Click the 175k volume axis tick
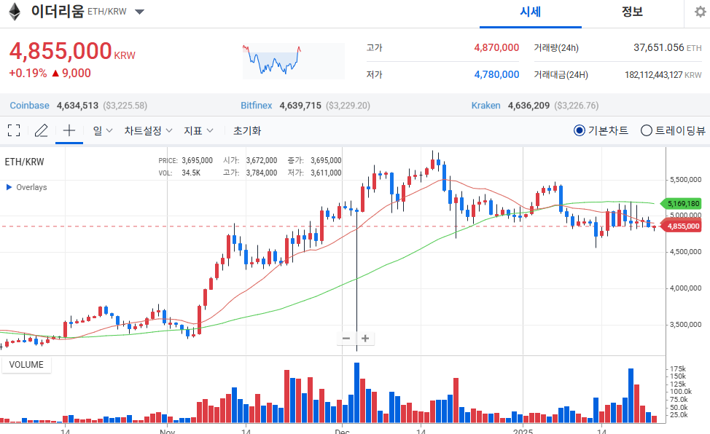The width and height of the screenshot is (710, 434). [x=678, y=369]
